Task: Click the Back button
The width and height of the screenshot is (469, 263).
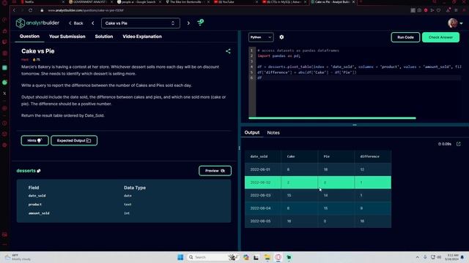Action: 76,23
